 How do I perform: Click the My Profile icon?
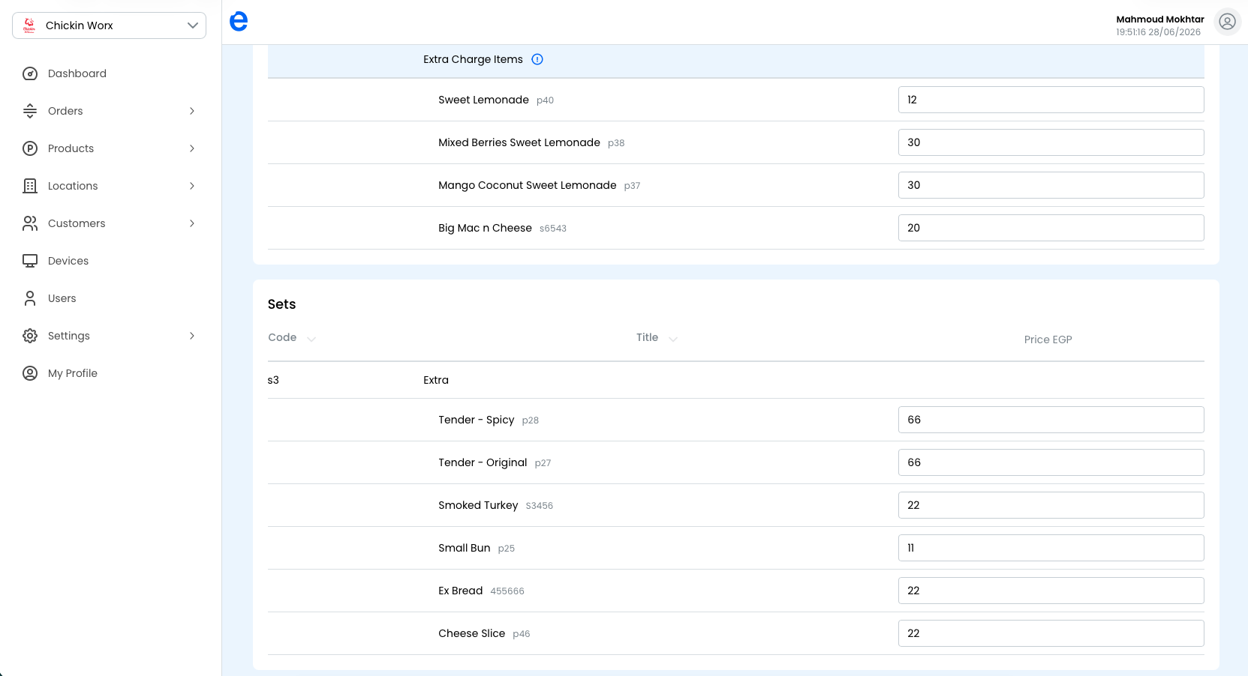[30, 373]
